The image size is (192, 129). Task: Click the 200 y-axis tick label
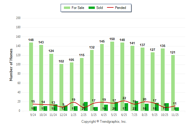[18, 18]
